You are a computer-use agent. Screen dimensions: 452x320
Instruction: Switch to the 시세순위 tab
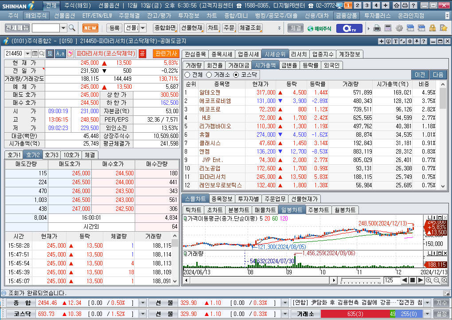275,54
